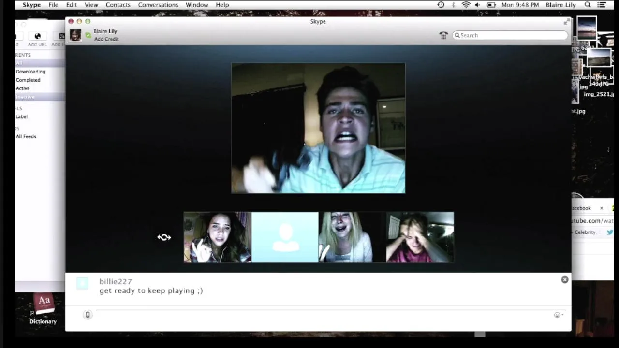Open the Help menu

pos(222,5)
